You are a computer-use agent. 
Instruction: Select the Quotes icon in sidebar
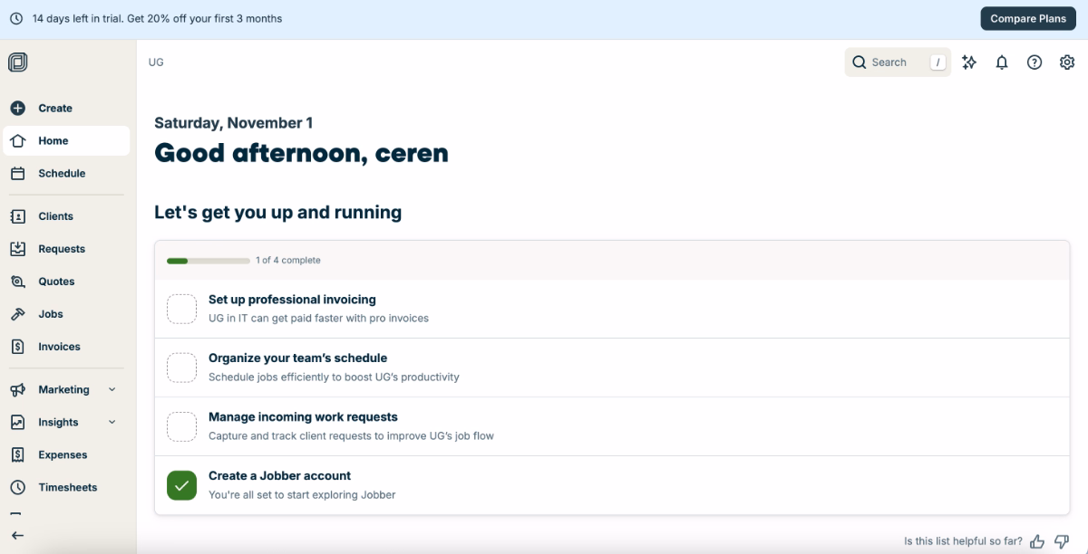(17, 281)
